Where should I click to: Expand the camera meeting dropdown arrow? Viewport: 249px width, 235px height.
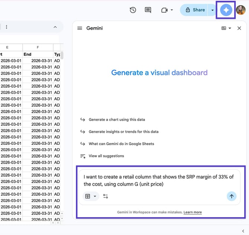coord(172,10)
